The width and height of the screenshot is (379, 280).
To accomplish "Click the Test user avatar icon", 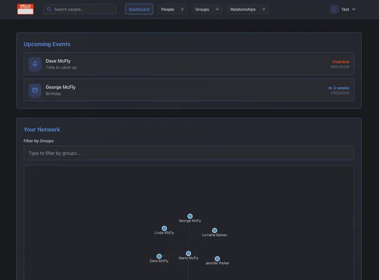I will (335, 9).
